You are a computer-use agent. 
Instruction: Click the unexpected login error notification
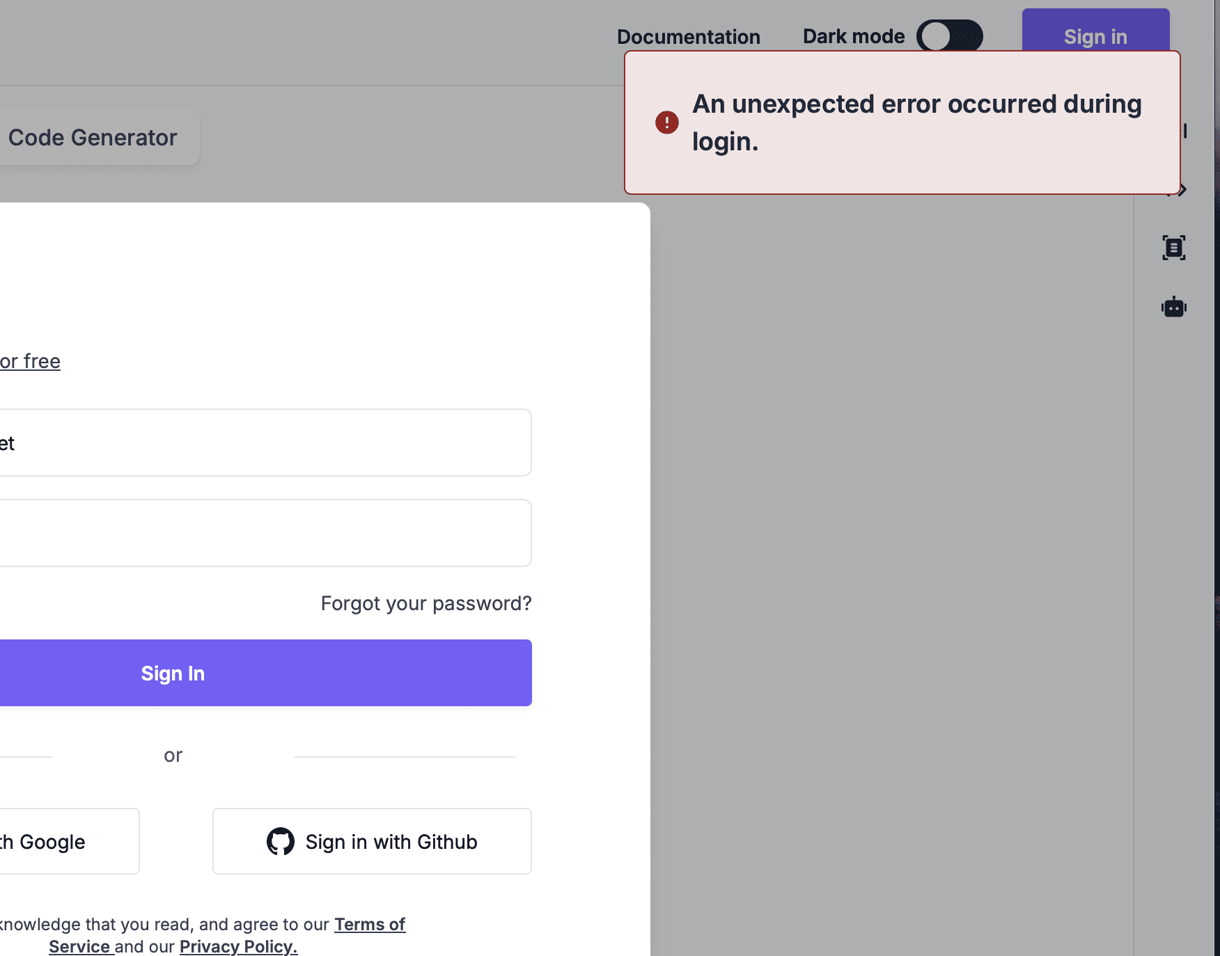click(x=902, y=122)
